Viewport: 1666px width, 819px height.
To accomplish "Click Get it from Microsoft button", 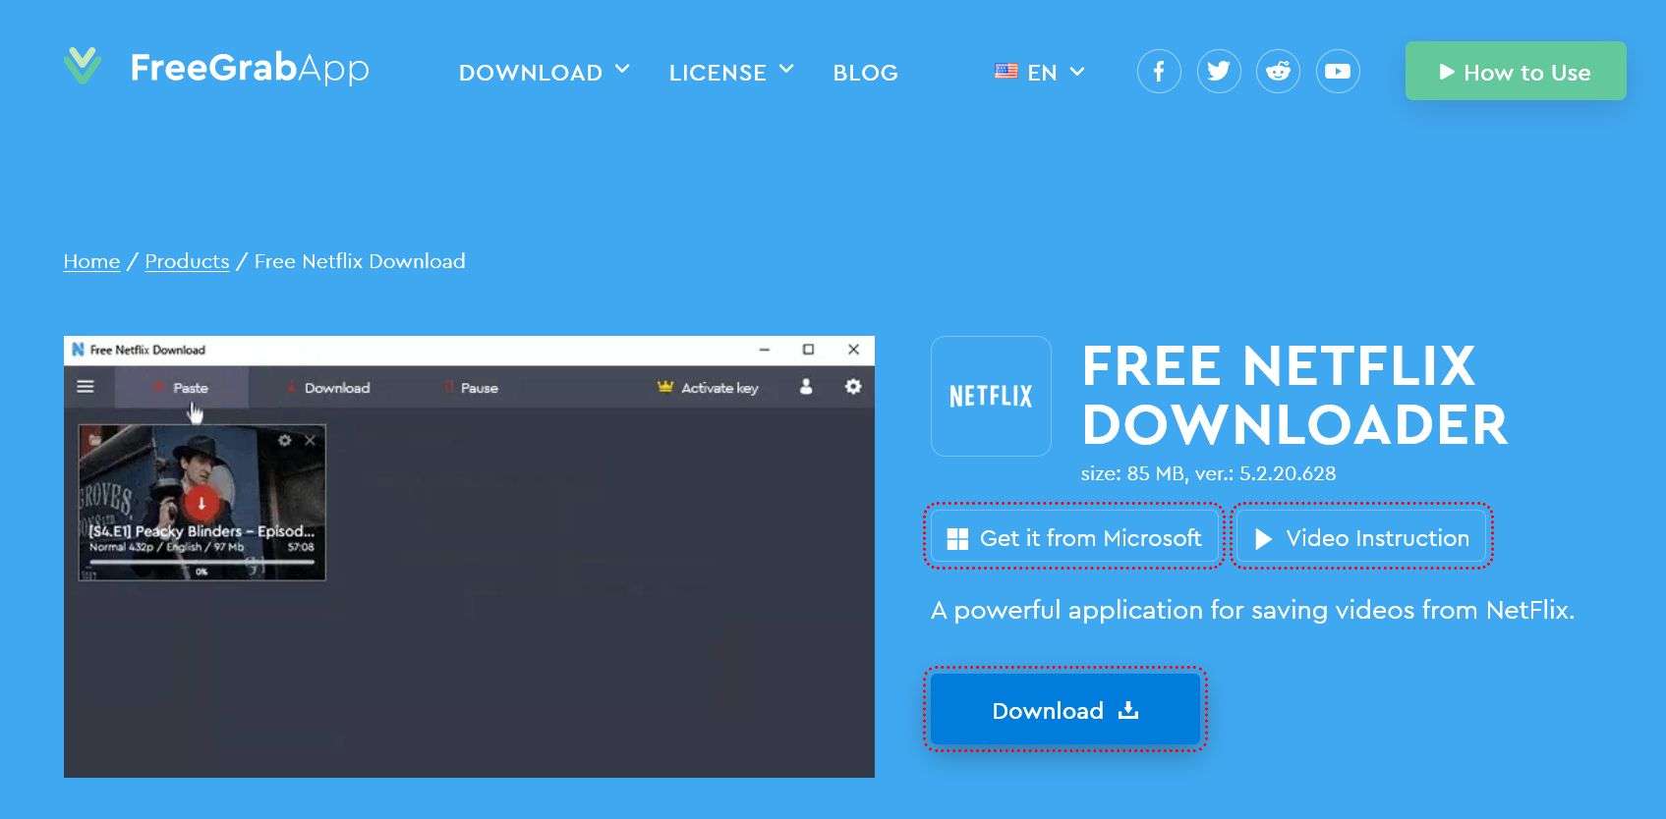I will (1073, 538).
